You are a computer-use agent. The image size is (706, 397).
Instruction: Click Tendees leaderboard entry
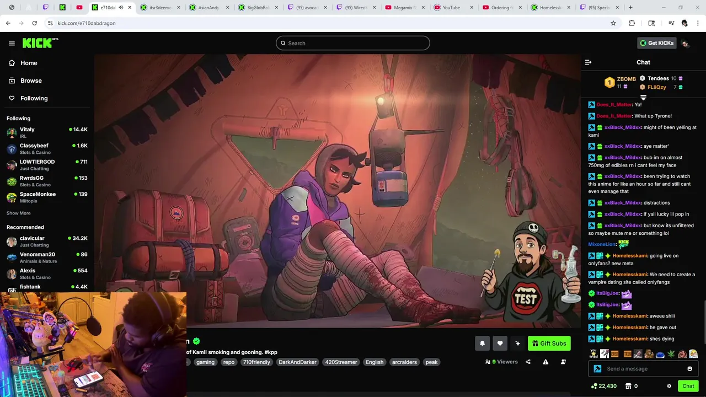coord(661,78)
